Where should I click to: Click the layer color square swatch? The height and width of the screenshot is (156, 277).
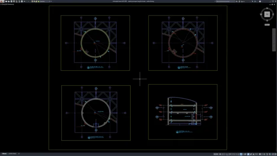tap(39, 1)
